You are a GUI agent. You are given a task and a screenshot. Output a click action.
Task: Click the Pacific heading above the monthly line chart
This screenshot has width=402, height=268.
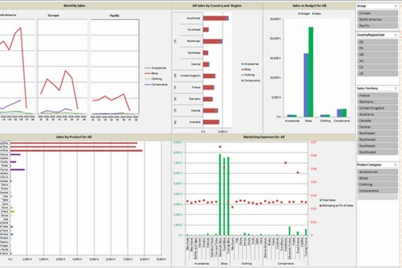coord(115,16)
